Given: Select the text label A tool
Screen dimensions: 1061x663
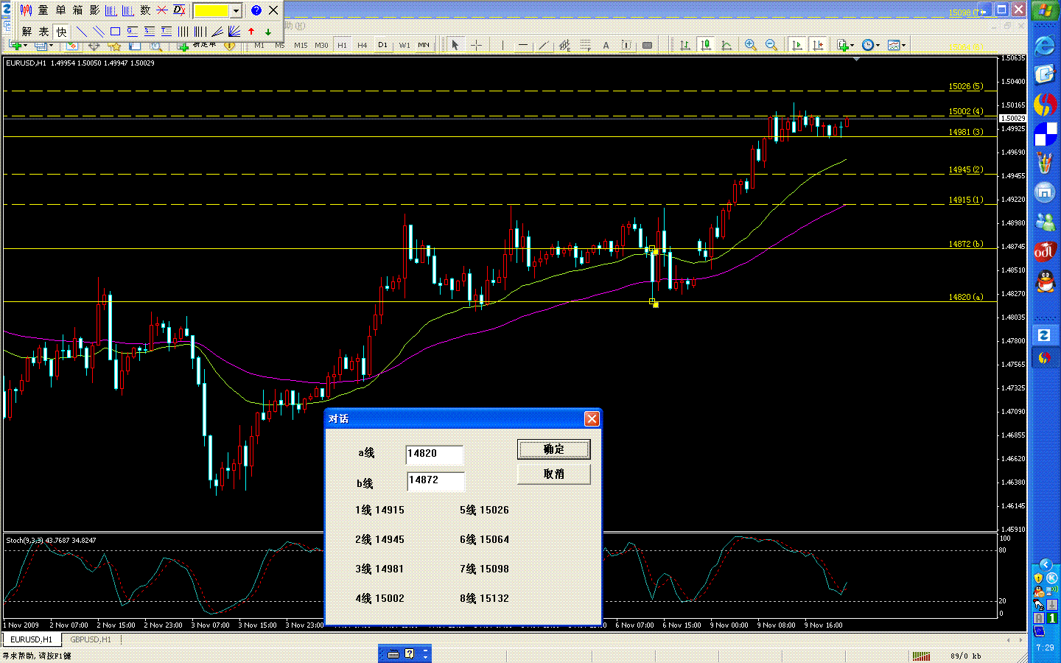Looking at the screenshot, I should 606,46.
